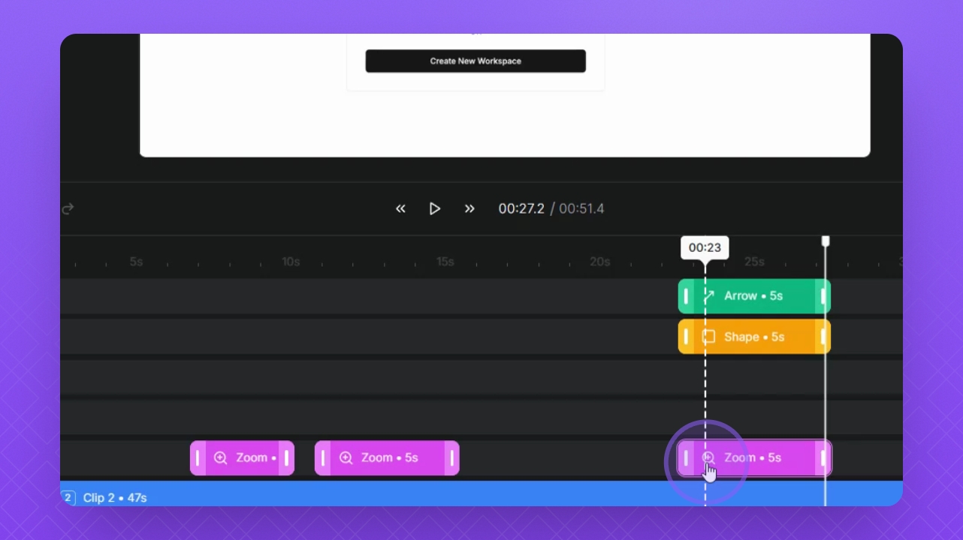The image size is (963, 540).
Task: Click the 00:23 hover time tooltip
Action: point(705,247)
